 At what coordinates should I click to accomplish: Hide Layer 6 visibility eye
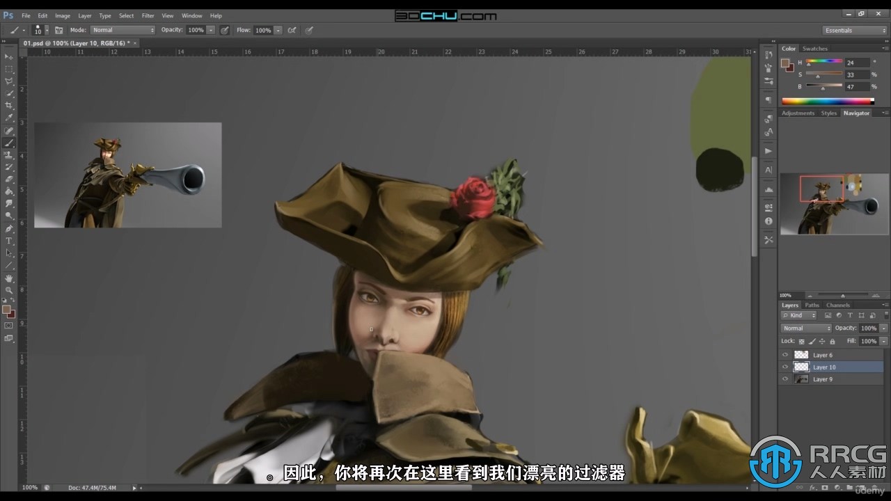pos(785,355)
